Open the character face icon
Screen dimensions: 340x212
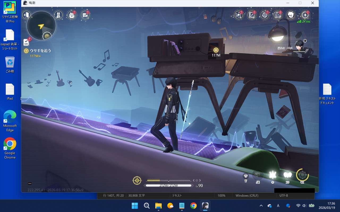click(x=291, y=15)
